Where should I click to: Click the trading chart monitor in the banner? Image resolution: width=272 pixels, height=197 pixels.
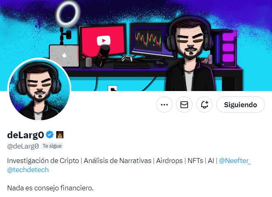tap(151, 41)
